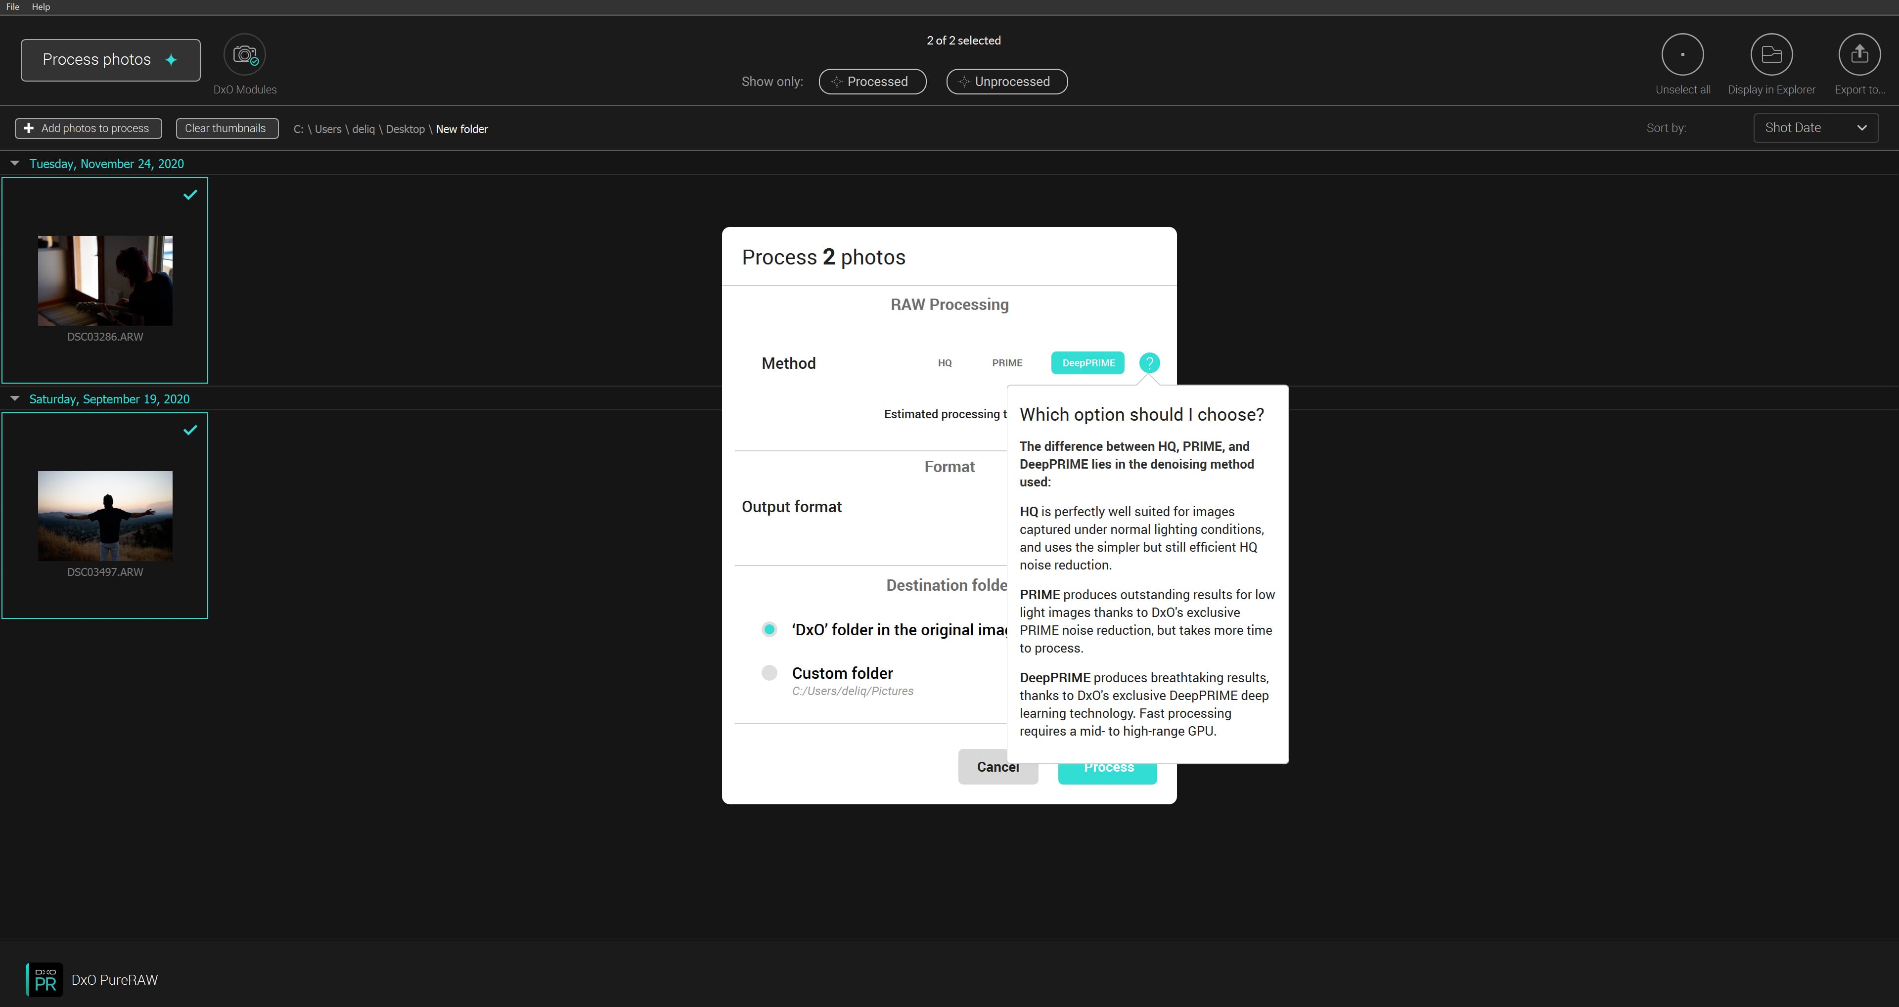This screenshot has height=1007, width=1899.
Task: Select HQ processing method
Action: click(x=945, y=363)
